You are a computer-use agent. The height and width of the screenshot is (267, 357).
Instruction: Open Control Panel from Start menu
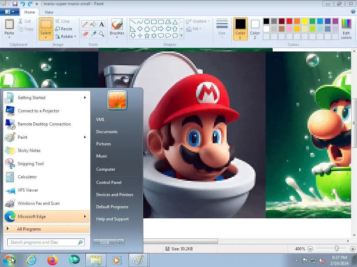(x=109, y=183)
